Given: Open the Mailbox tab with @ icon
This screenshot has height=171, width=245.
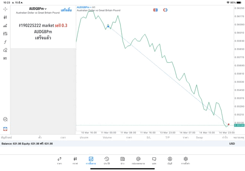Looking at the screenshot, I should click(x=138, y=160).
